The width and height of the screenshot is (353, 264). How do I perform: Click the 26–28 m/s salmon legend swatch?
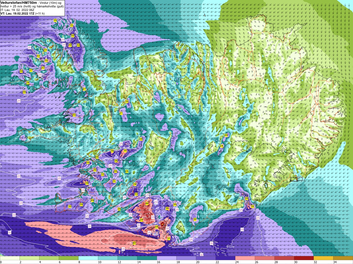tap(264, 258)
